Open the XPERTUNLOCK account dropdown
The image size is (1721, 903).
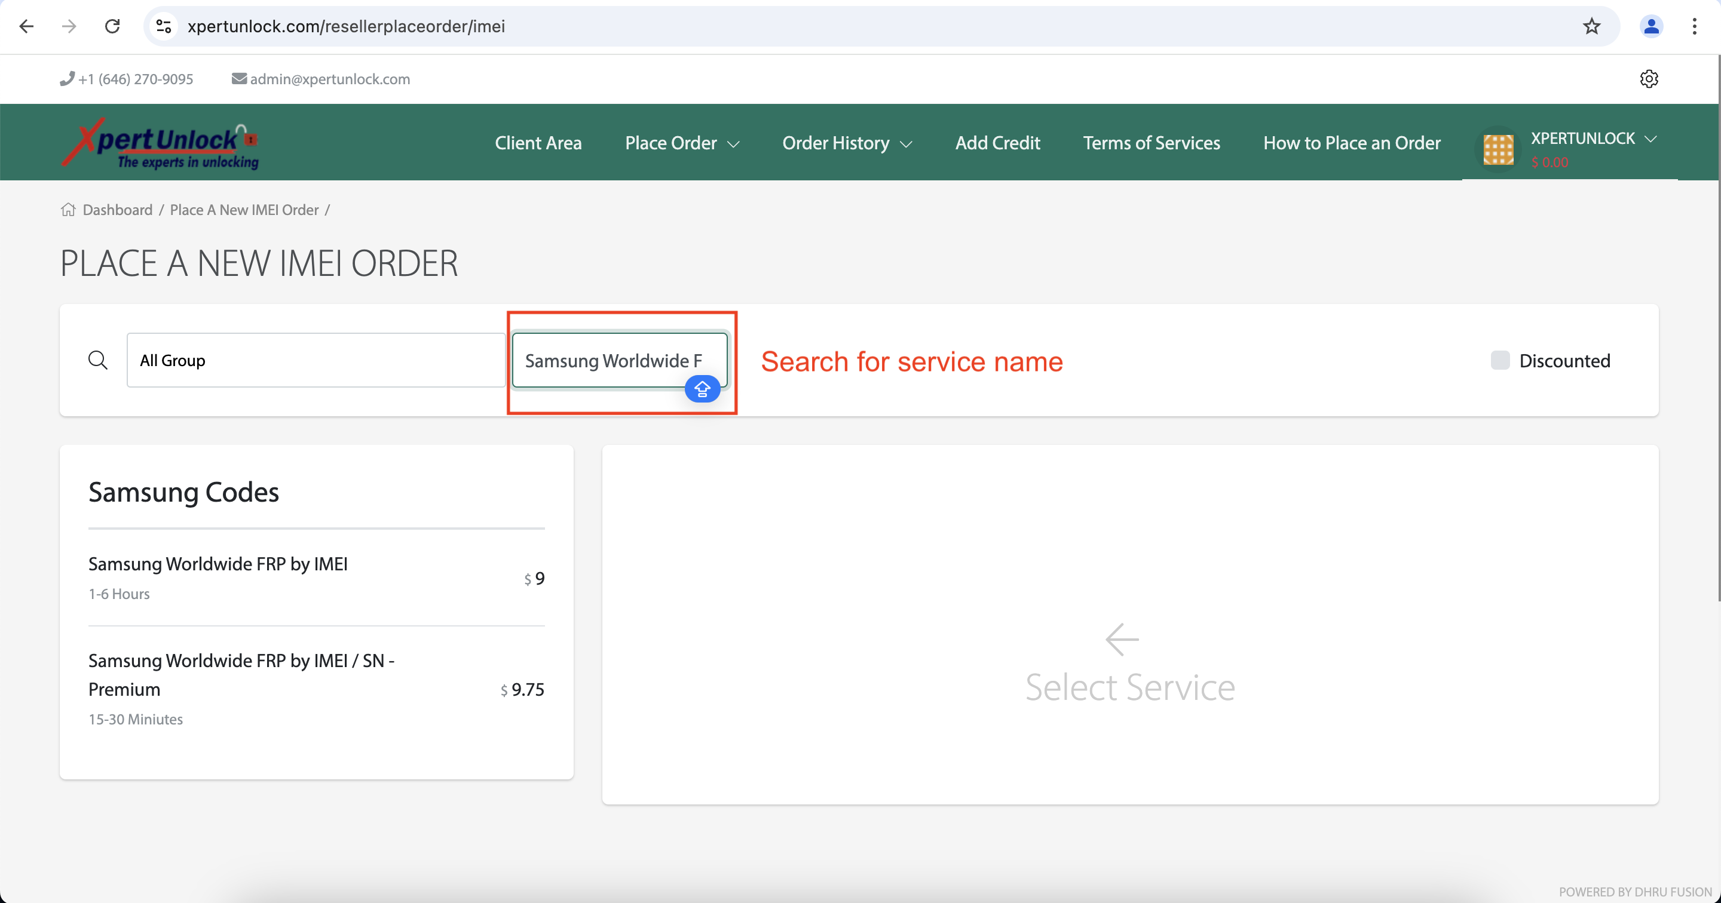[x=1594, y=138]
